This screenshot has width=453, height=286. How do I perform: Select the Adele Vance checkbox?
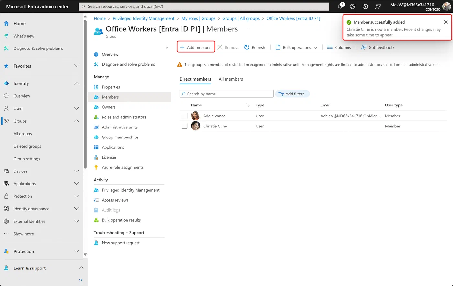[x=184, y=115]
